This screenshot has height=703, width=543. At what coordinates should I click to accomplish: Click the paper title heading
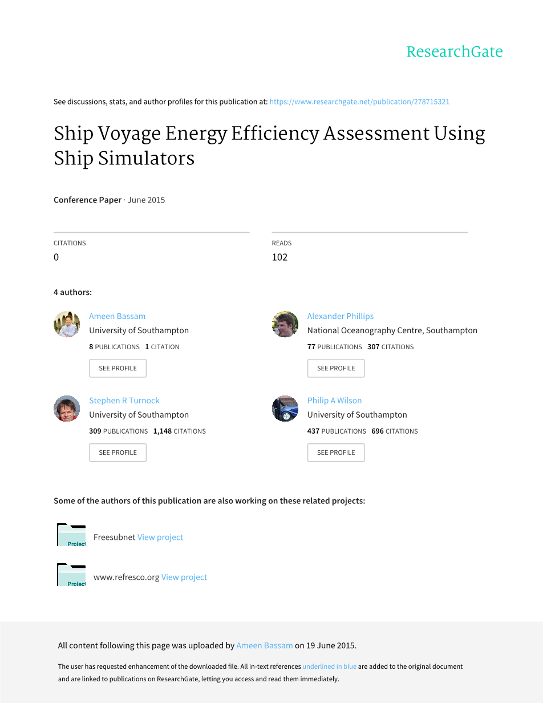(269, 146)
